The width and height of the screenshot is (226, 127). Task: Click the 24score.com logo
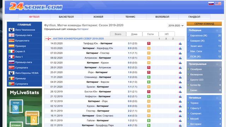(x=36, y=6)
